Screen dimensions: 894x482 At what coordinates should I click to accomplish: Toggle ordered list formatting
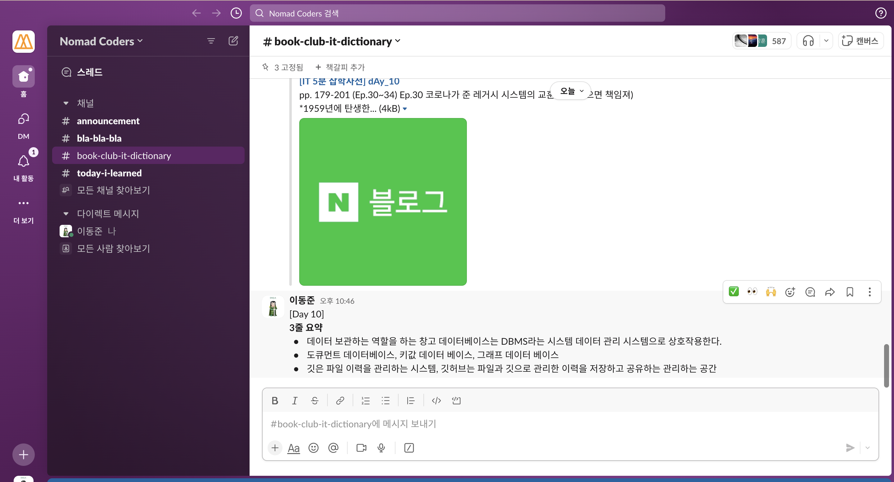pyautogui.click(x=365, y=401)
